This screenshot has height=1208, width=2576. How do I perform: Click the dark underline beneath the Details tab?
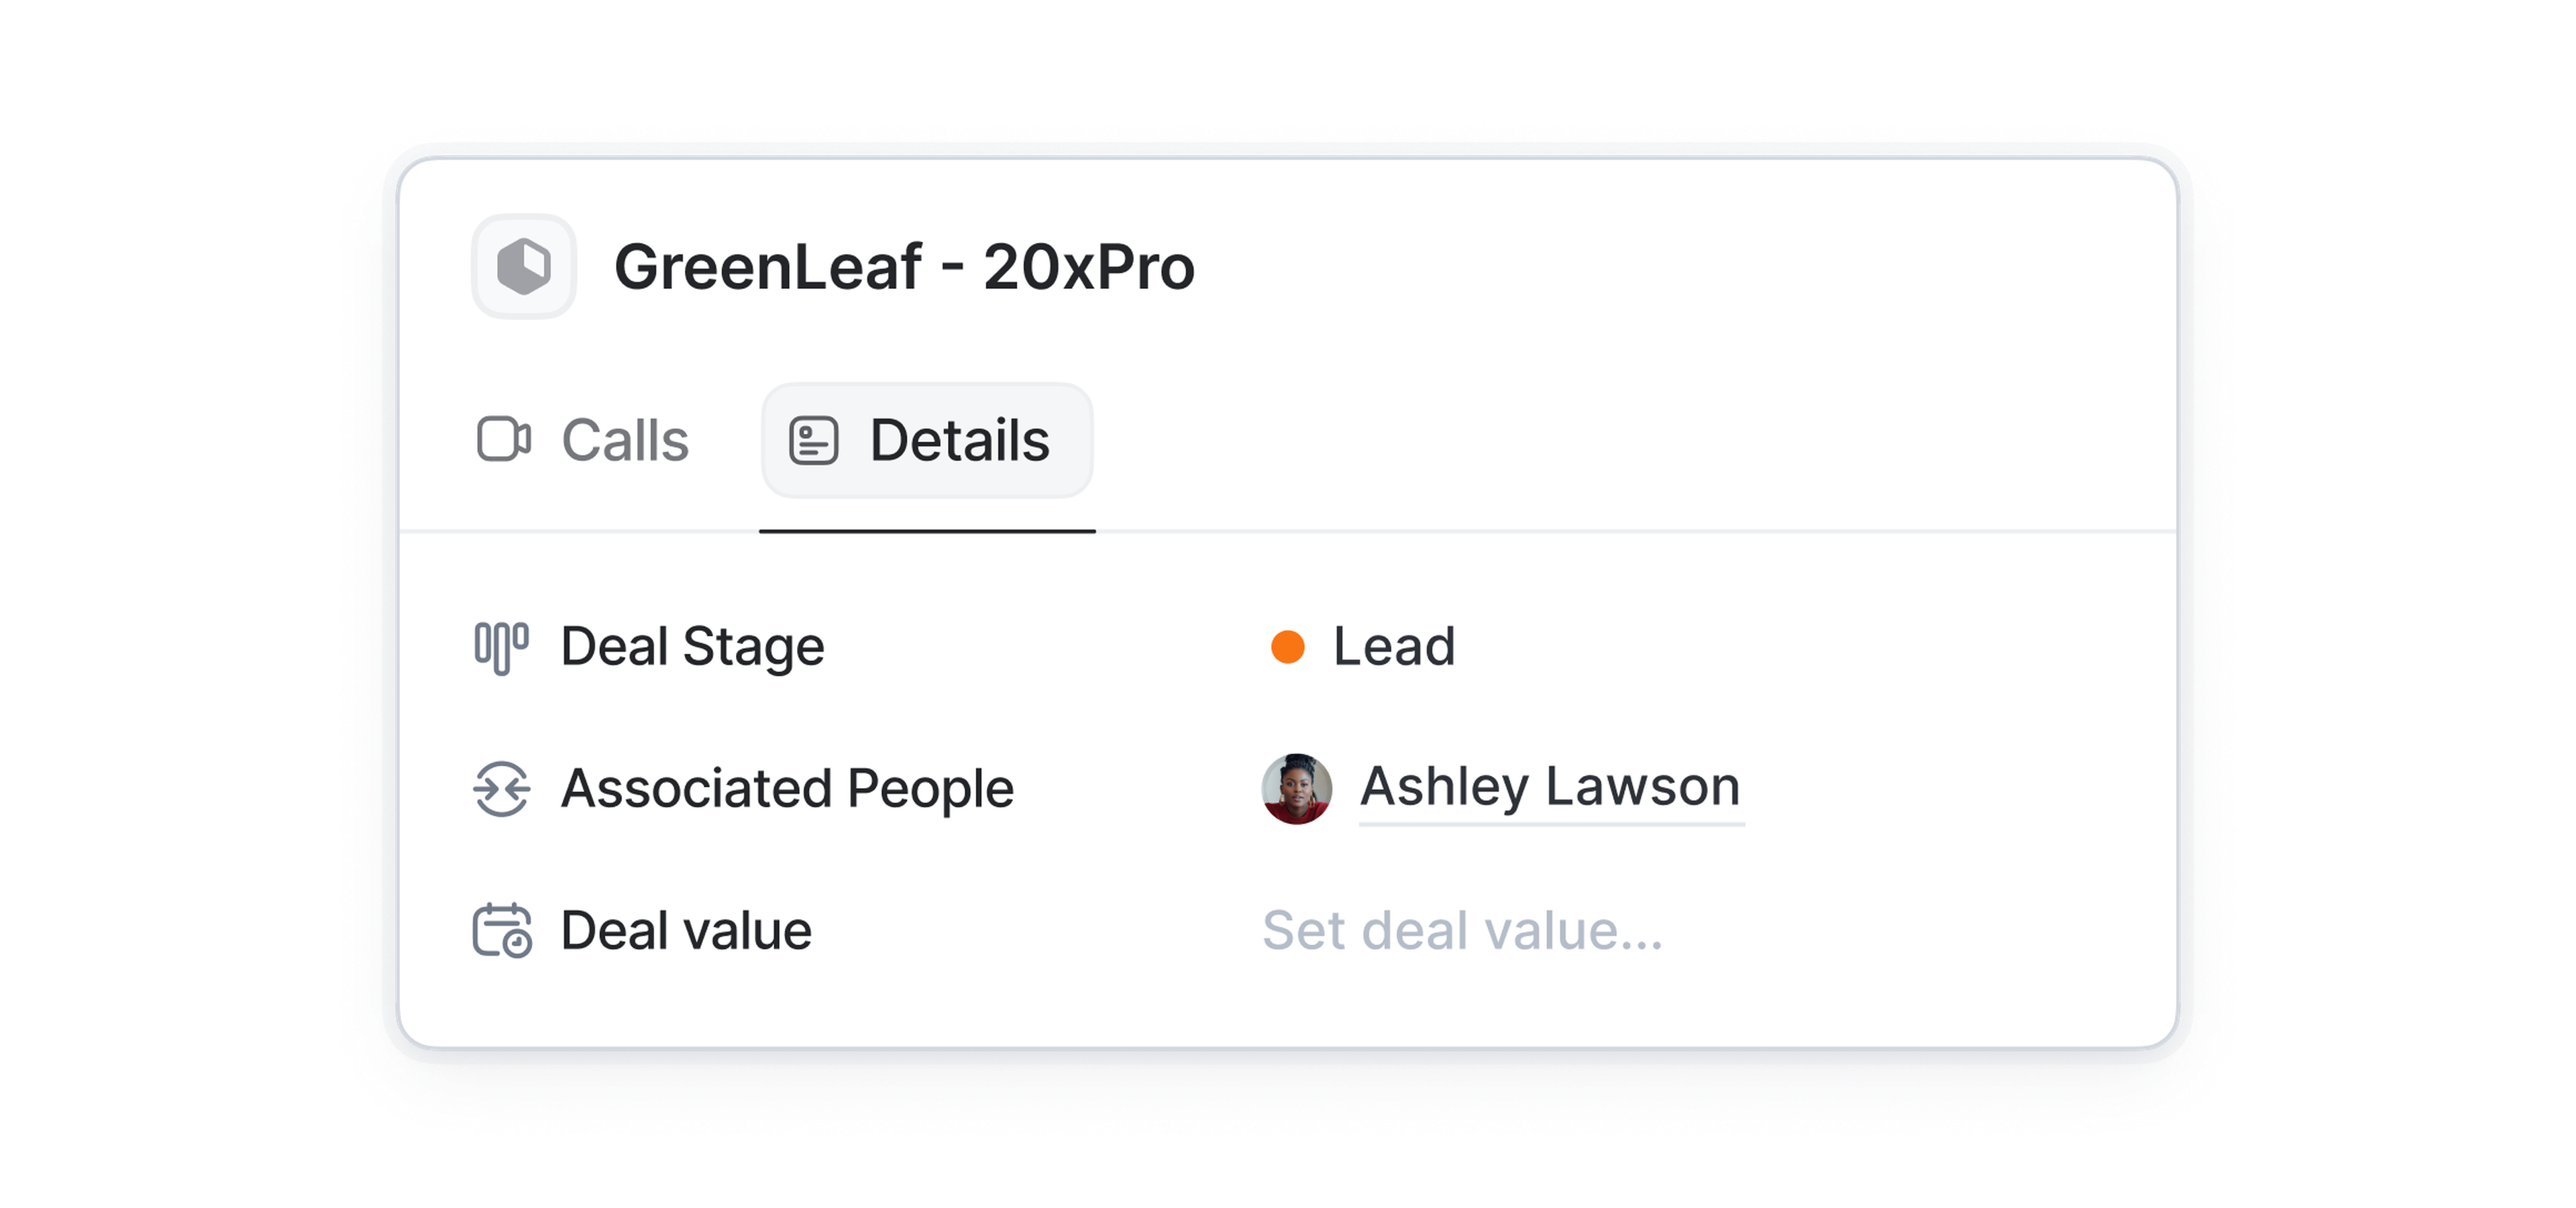(x=927, y=531)
